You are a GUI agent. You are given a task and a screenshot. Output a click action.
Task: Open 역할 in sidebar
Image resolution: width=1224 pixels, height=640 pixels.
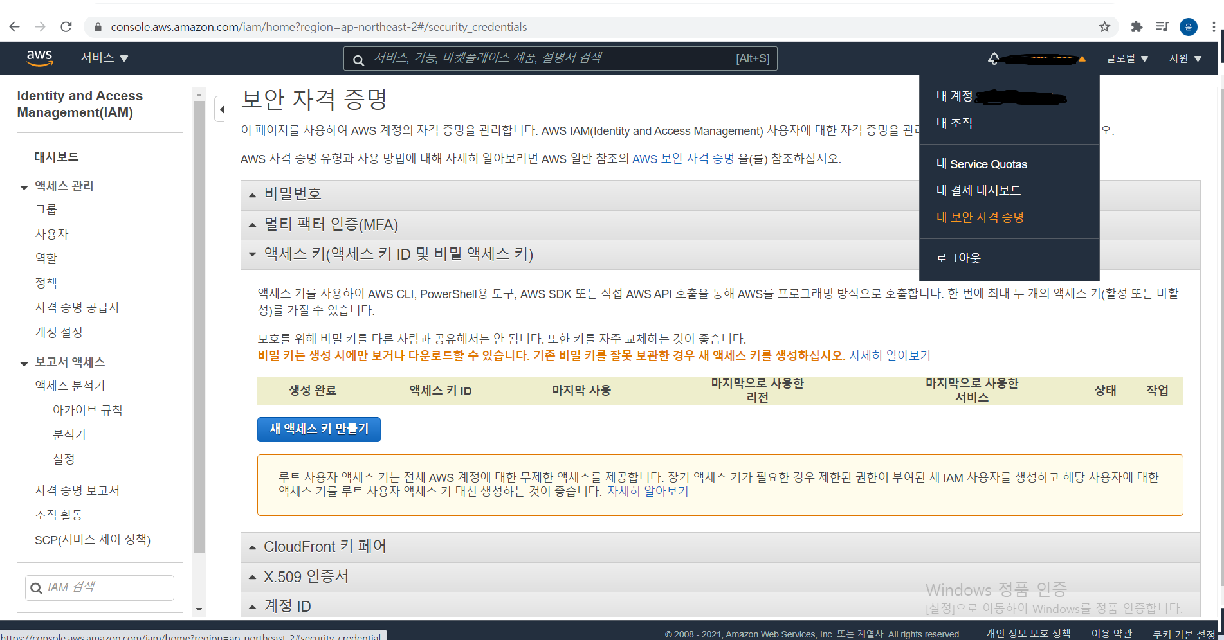[x=46, y=258]
